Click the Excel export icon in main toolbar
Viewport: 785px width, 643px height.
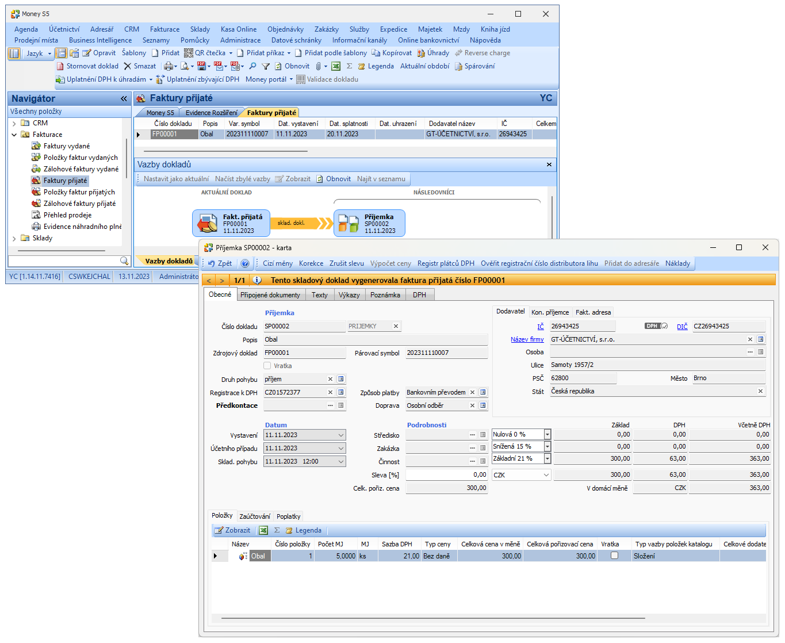coord(336,66)
